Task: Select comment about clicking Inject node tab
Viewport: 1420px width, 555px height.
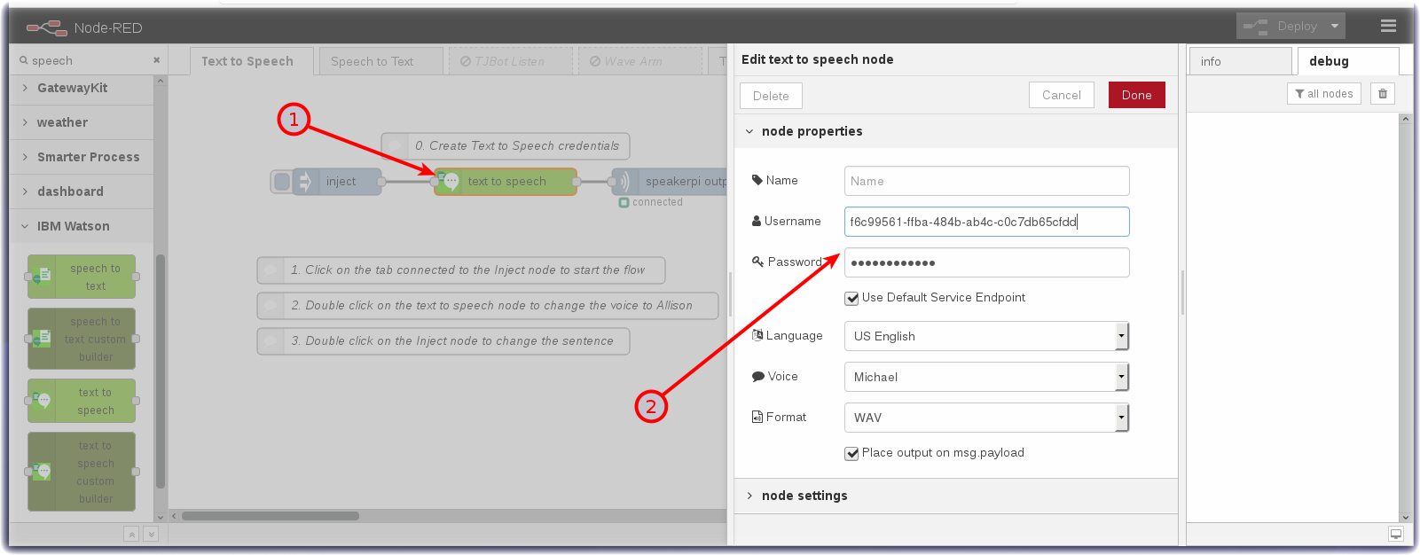Action: pyautogui.click(x=461, y=270)
